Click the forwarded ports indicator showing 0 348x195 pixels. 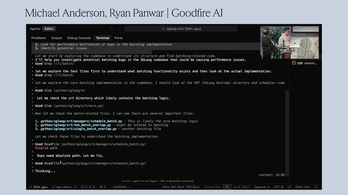(103, 187)
